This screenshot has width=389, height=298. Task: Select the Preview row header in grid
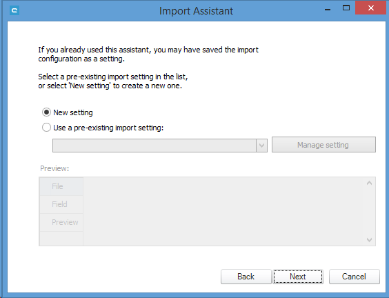[61, 222]
